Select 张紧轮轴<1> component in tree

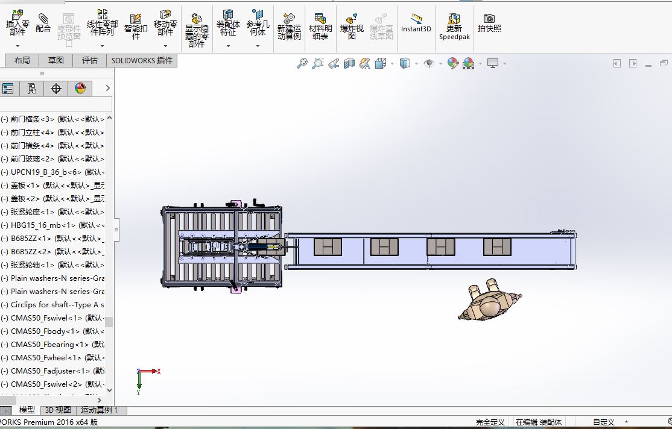point(52,265)
